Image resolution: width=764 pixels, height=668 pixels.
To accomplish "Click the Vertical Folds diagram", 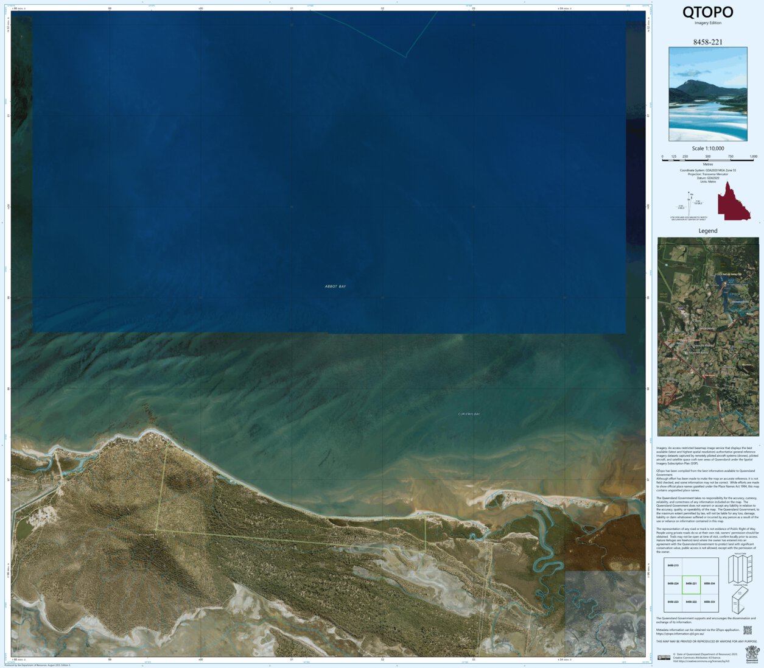I will [741, 569].
